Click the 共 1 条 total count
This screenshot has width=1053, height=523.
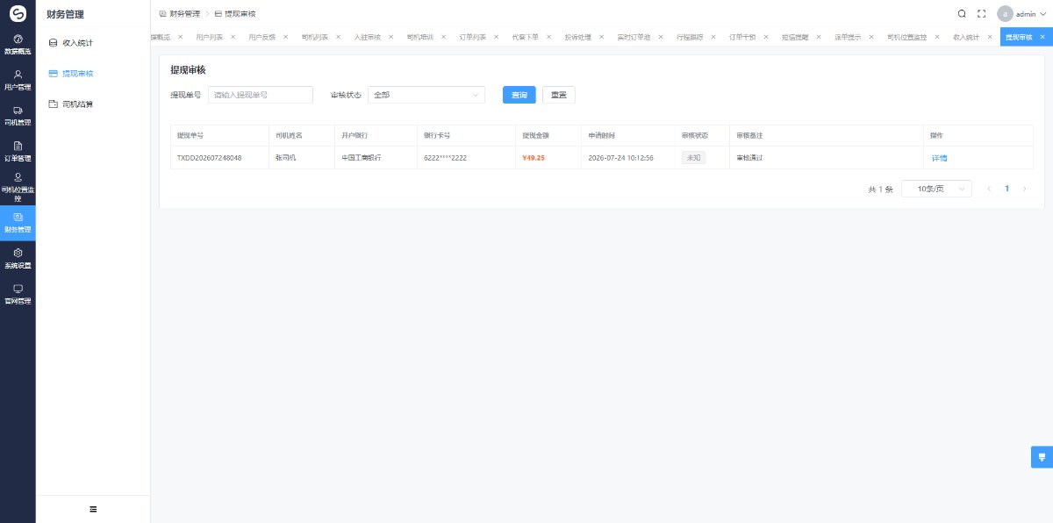pos(880,190)
